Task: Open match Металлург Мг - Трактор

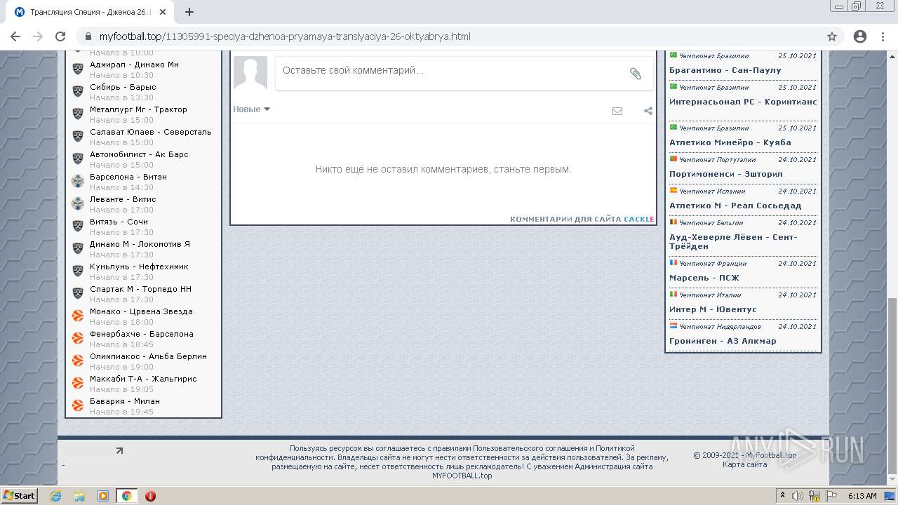Action: [138, 109]
